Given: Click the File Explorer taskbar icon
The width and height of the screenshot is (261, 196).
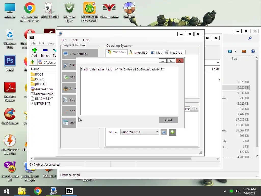Looking at the screenshot, I should tap(22, 191).
